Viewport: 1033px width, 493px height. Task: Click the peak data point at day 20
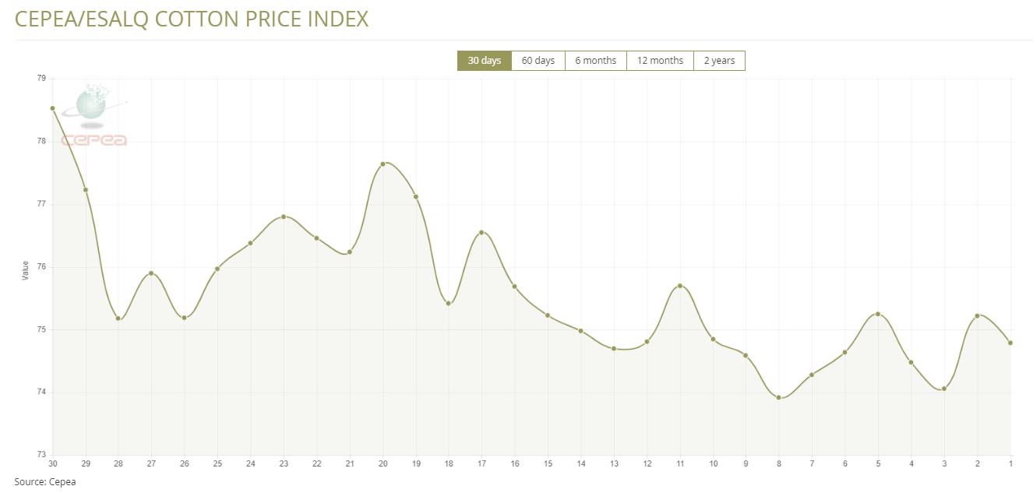(383, 164)
